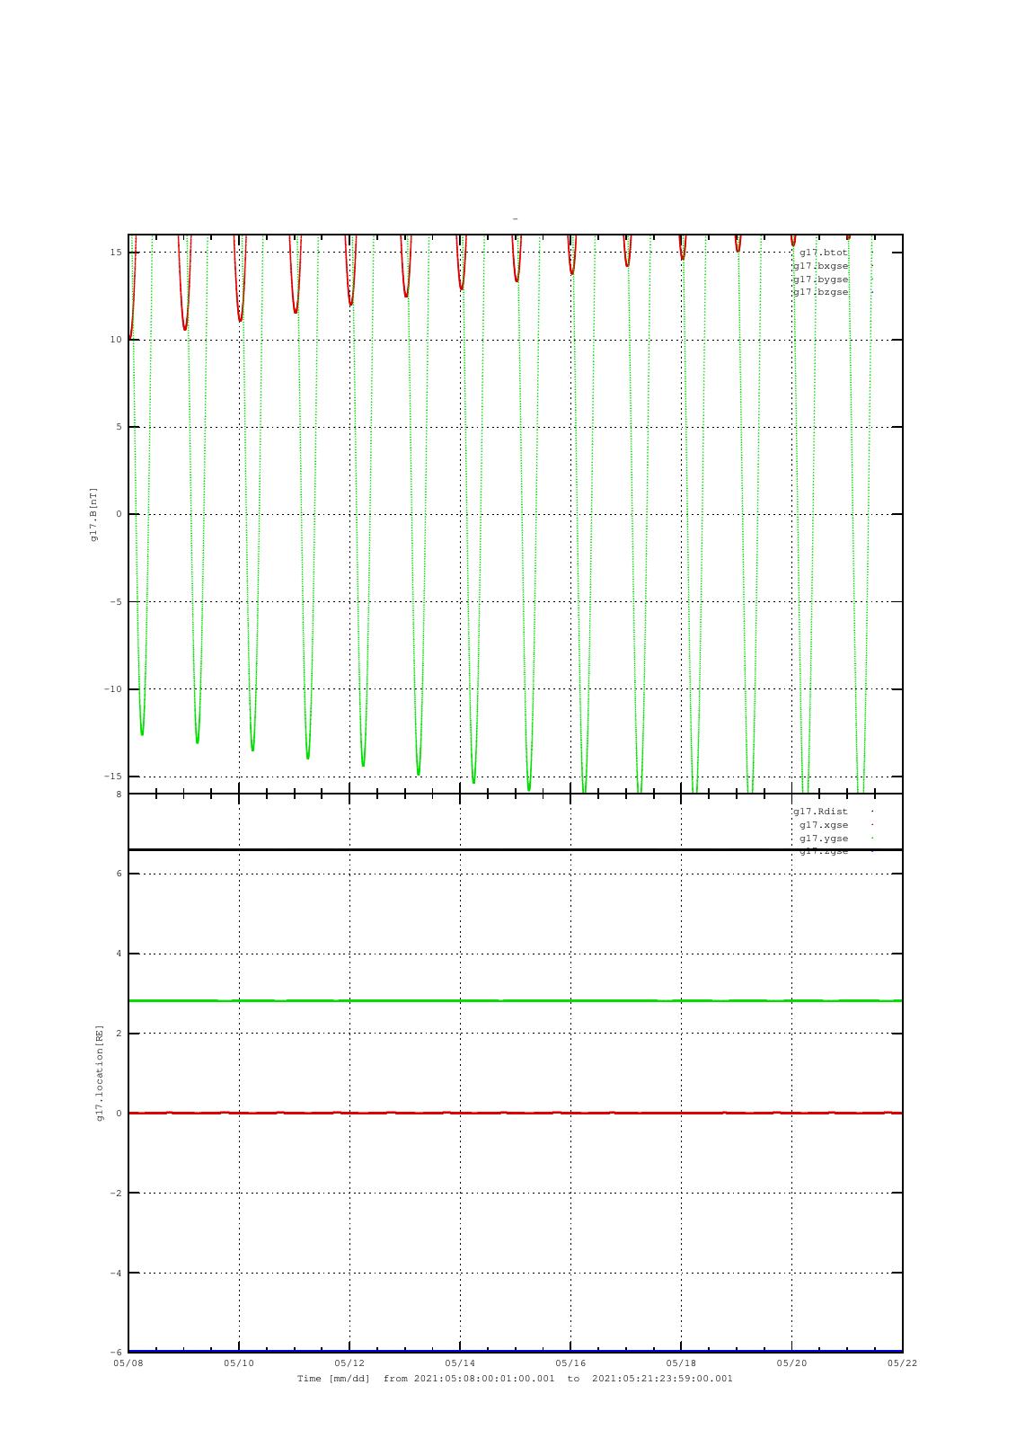The image size is (1016, 1438).
Task: Click the flat green ygse line in location plot
Action: tap(515, 1000)
